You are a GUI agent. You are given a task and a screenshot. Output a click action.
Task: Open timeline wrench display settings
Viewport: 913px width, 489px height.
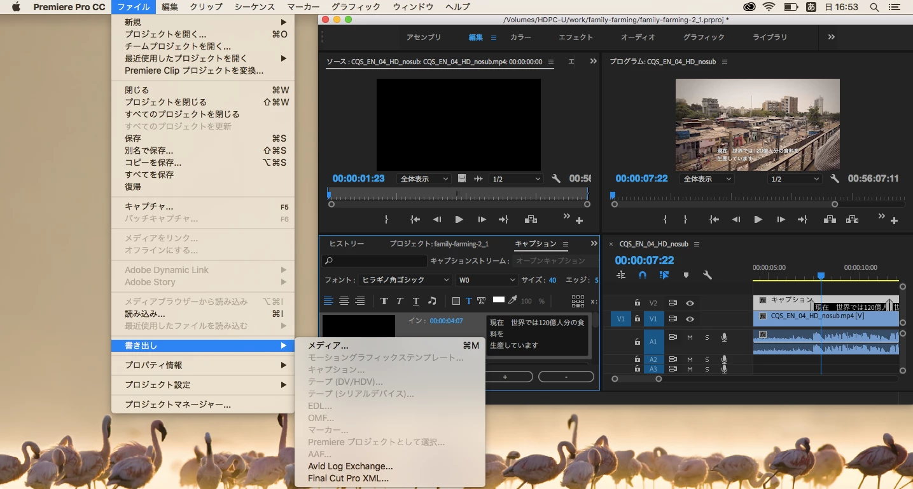coord(707,275)
